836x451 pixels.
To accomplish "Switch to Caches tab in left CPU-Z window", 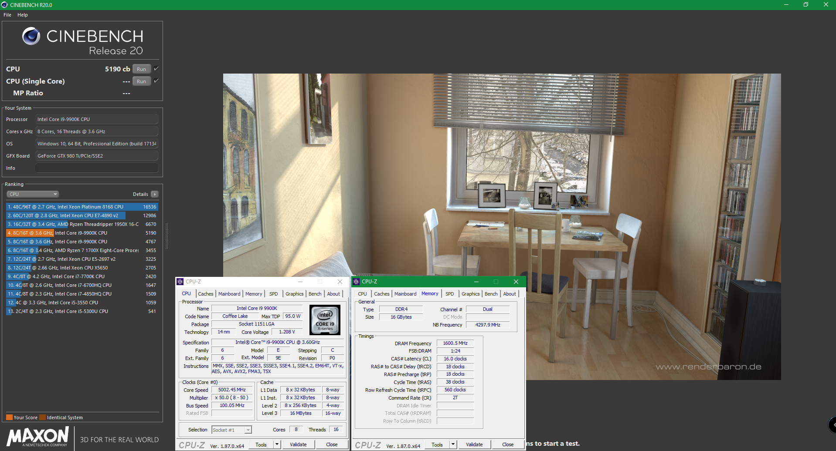I will click(206, 294).
